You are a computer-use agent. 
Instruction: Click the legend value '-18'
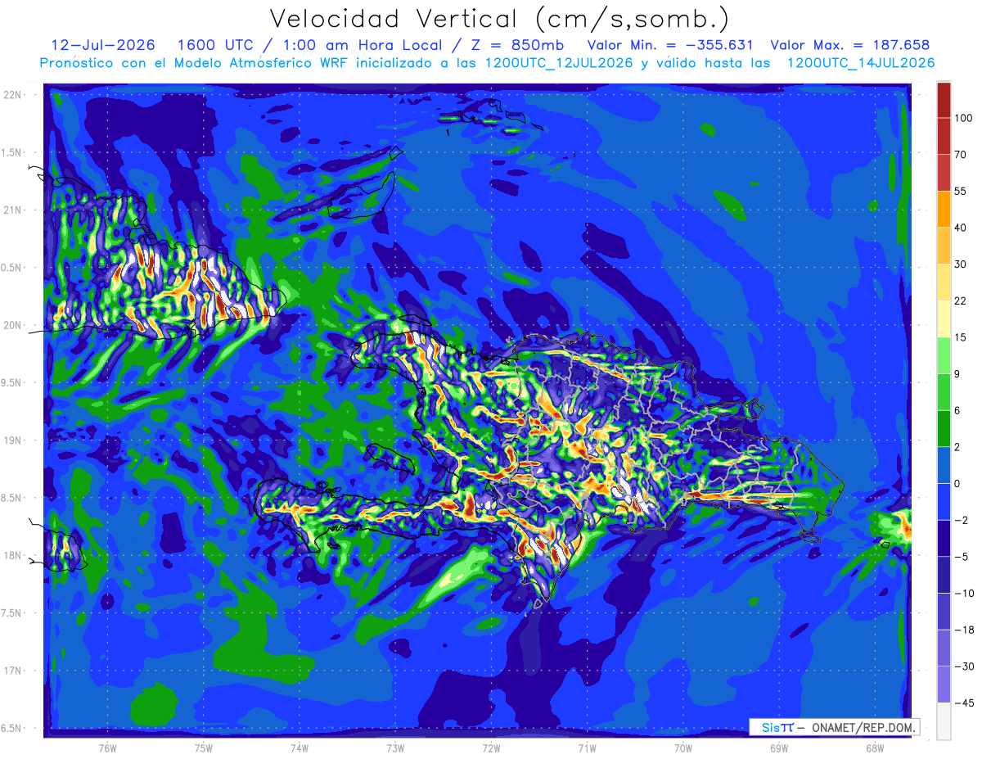tap(963, 630)
